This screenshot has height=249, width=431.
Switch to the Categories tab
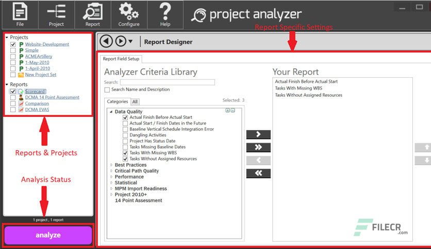tap(118, 101)
